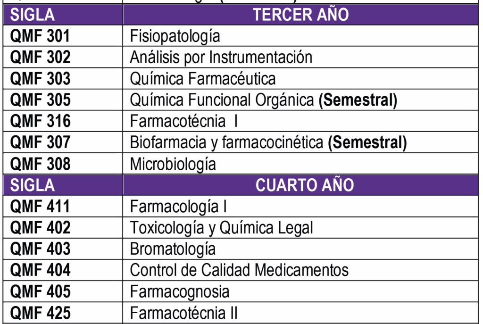Click the SIGLA header beside CUARTO AÑO
The width and height of the screenshot is (483, 324).
click(33, 185)
